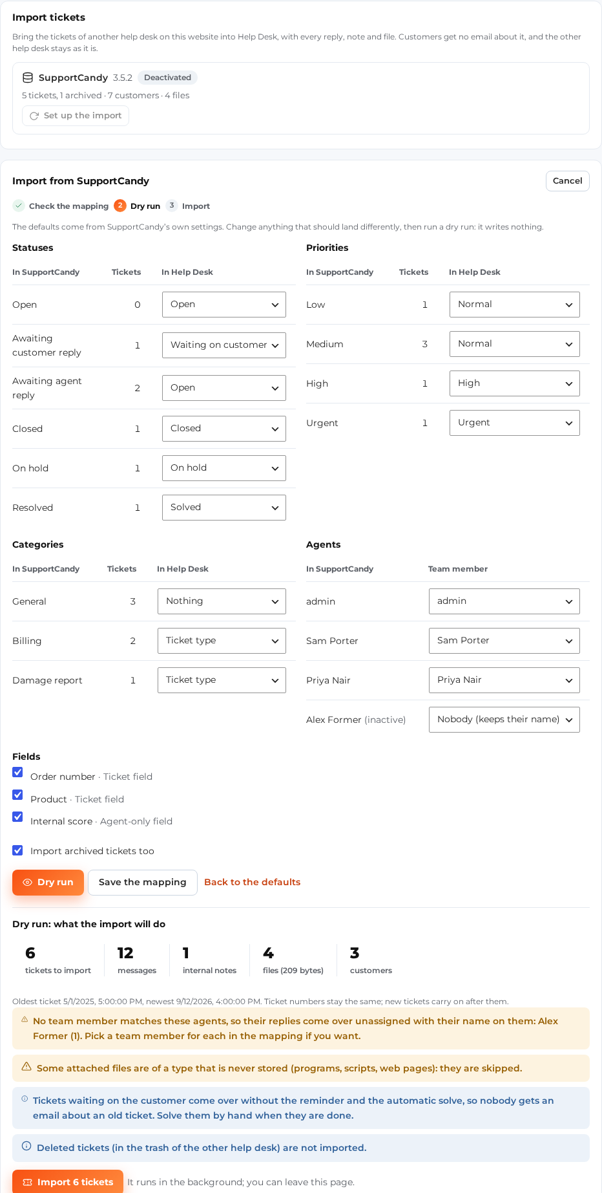Viewport: 602px width, 1193px height.
Task: Click the Set up the import button
Action: pos(76,116)
